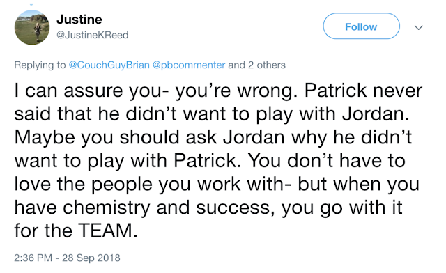Viewport: 446px width, 273px height.
Task: Click tweet line starting "said that he didn't"
Action: tap(212, 115)
